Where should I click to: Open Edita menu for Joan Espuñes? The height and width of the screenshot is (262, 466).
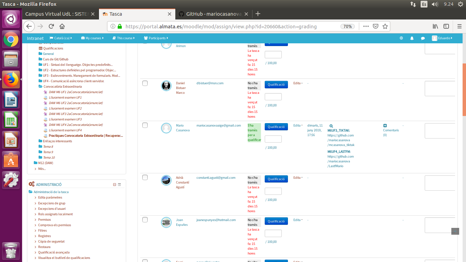pyautogui.click(x=298, y=220)
